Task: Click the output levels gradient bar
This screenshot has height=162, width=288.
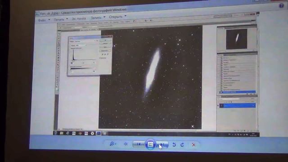Action: (x=83, y=69)
